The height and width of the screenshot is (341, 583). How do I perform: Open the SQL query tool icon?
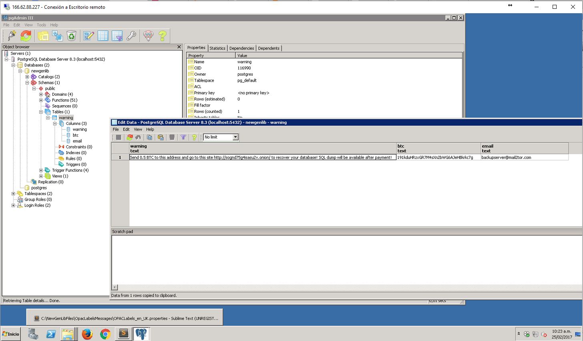(x=88, y=36)
